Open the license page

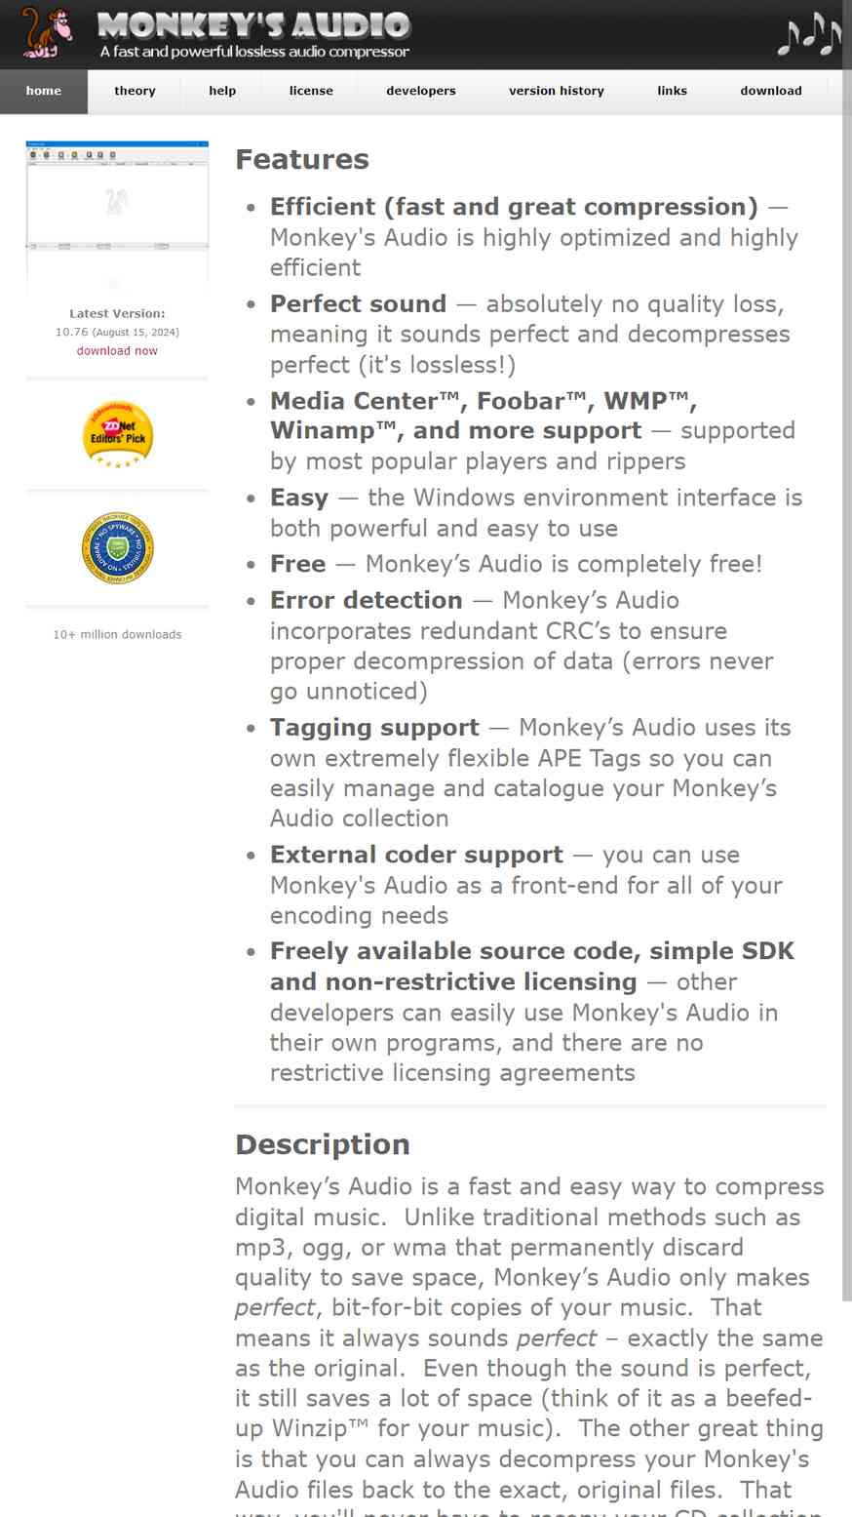(x=311, y=91)
